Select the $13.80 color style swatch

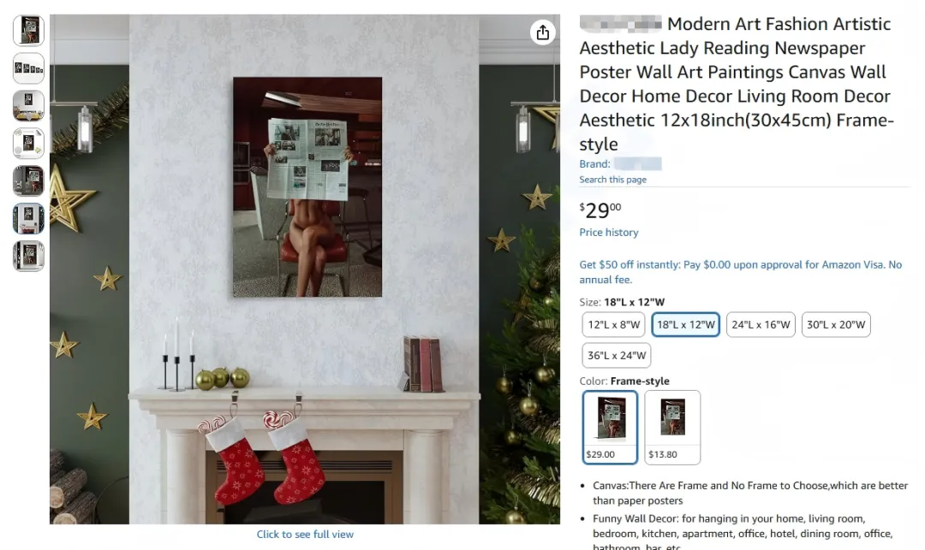[672, 428]
